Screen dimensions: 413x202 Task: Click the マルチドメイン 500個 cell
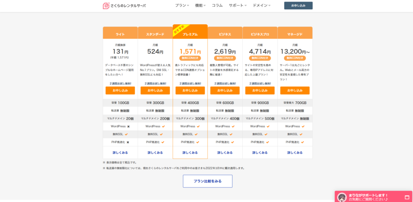(x=260, y=119)
